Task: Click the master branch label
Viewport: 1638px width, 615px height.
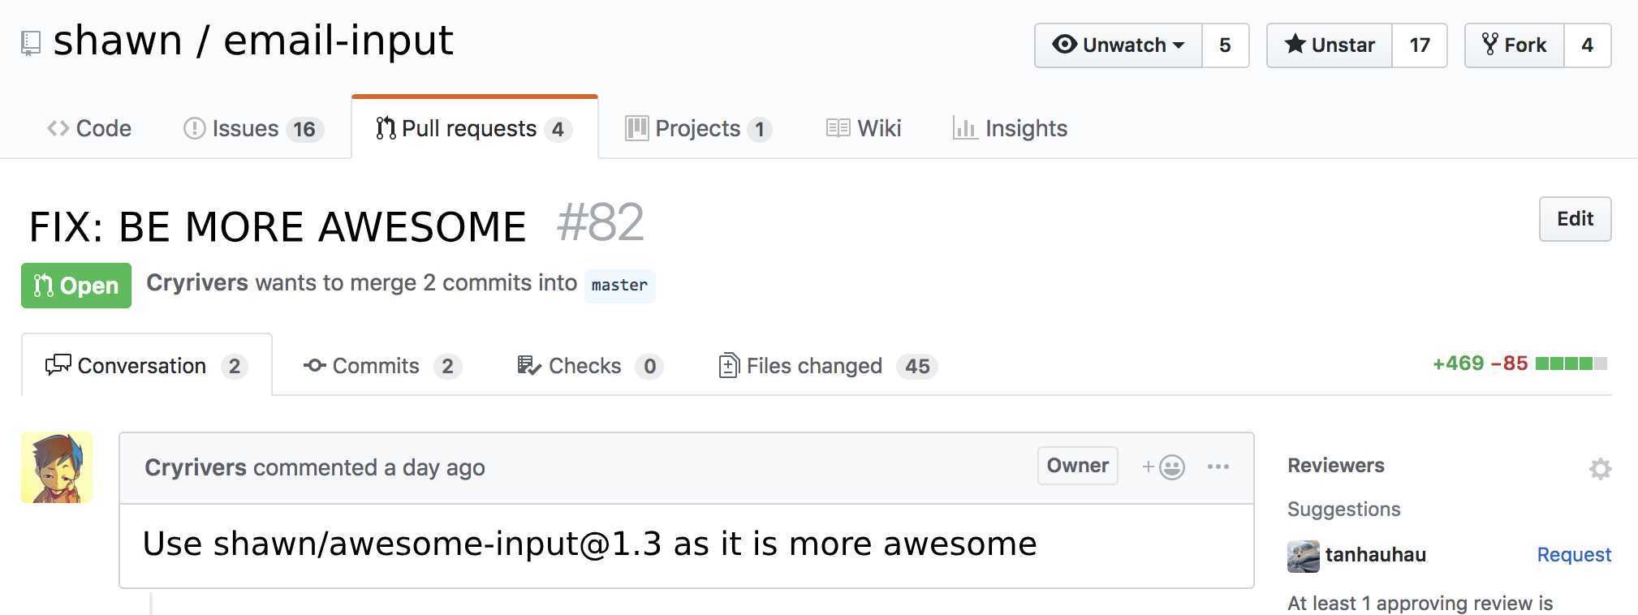Action: pos(619,286)
